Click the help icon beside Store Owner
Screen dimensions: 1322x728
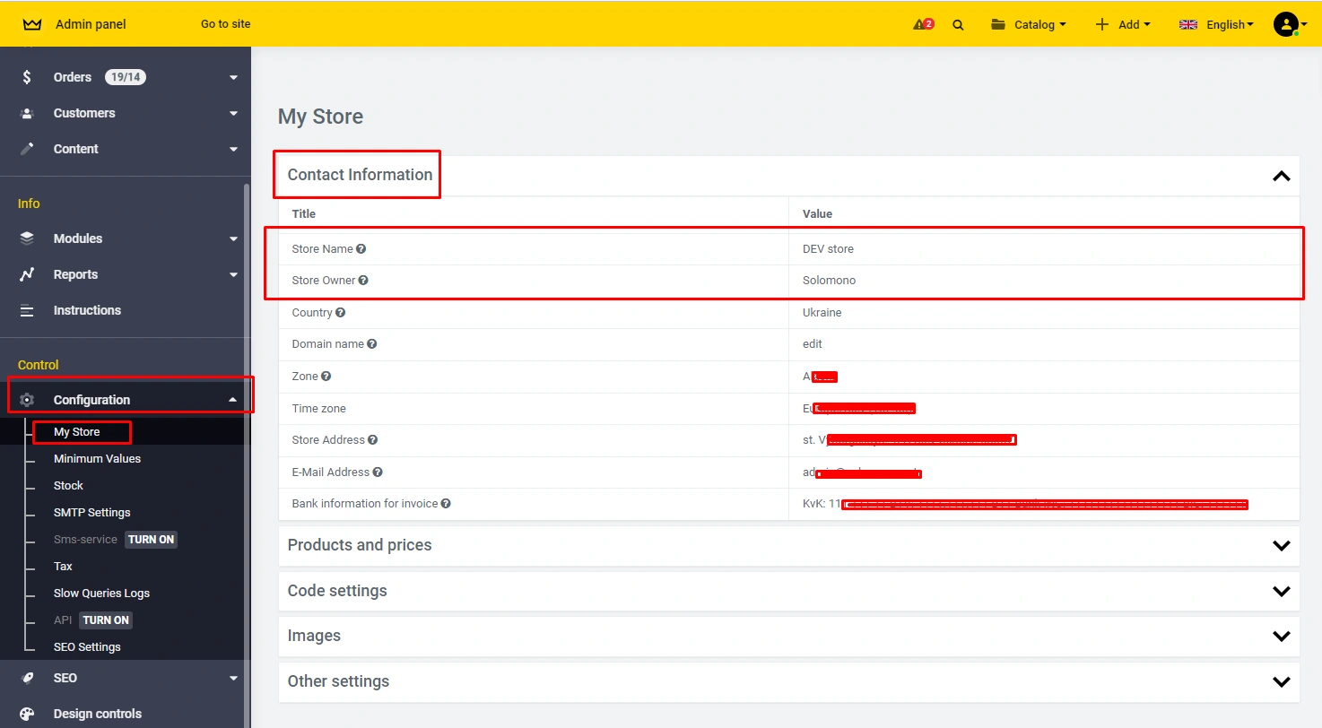(363, 281)
